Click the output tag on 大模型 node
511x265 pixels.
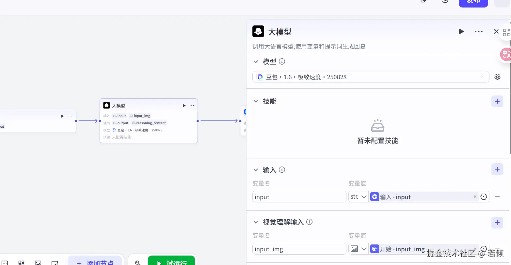[120, 123]
